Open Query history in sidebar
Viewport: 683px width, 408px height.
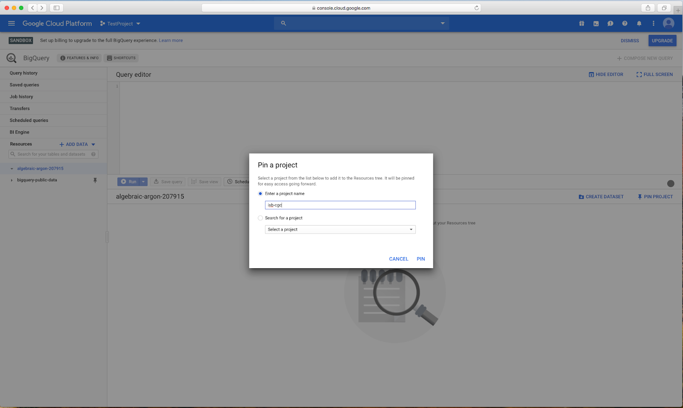(23, 73)
